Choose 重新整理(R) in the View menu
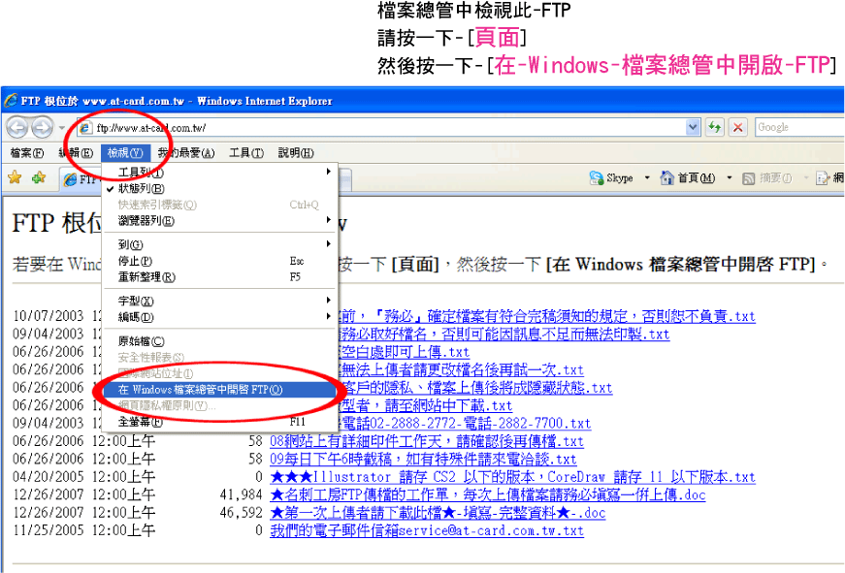Screen dimensions: 845x573 coord(218,277)
